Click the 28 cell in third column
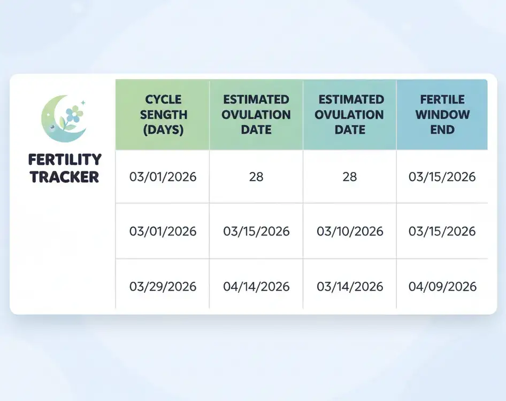Image resolution: width=506 pixels, height=401 pixels. pyautogui.click(x=350, y=177)
